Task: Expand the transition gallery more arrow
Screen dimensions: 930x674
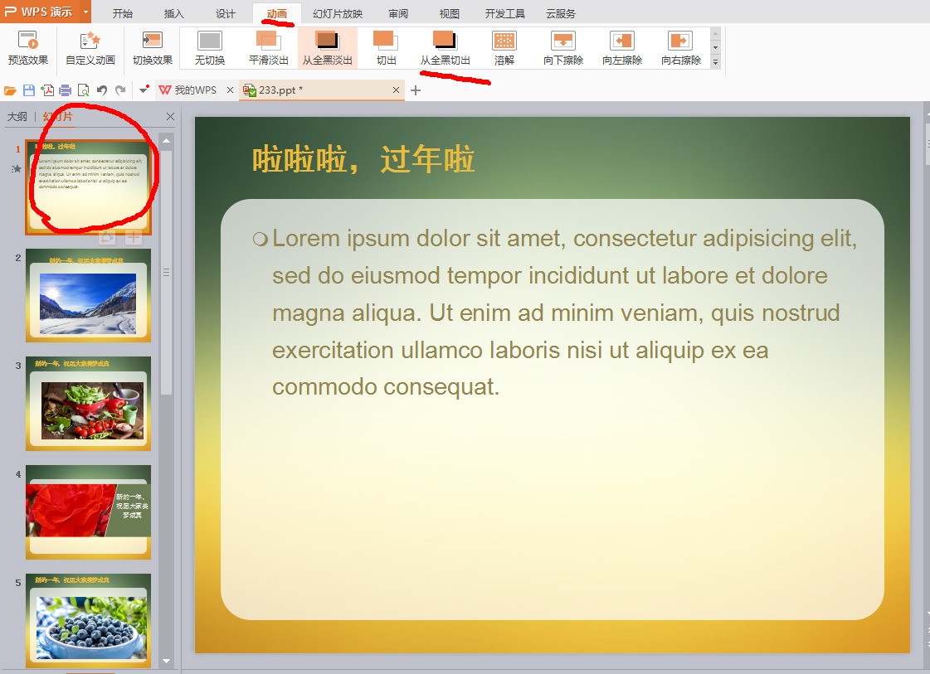Action: (715, 62)
